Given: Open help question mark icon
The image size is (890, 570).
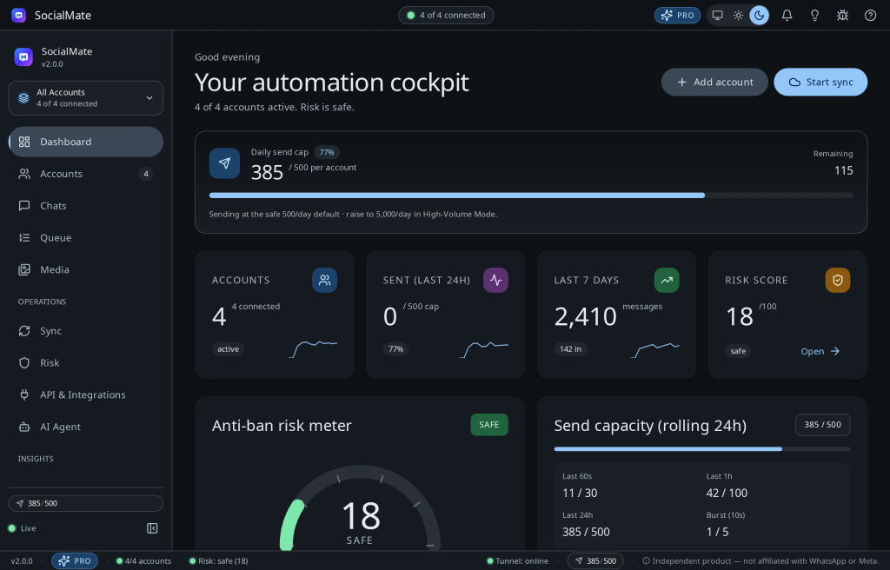Looking at the screenshot, I should 870,16.
